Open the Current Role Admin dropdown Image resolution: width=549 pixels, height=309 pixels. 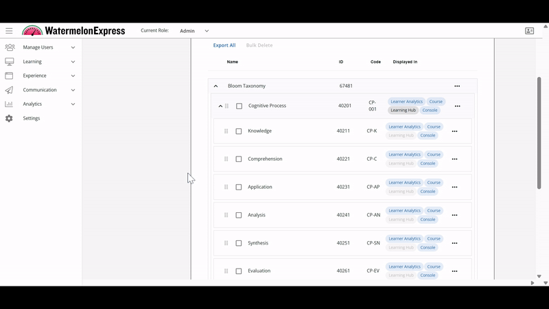pos(194,31)
